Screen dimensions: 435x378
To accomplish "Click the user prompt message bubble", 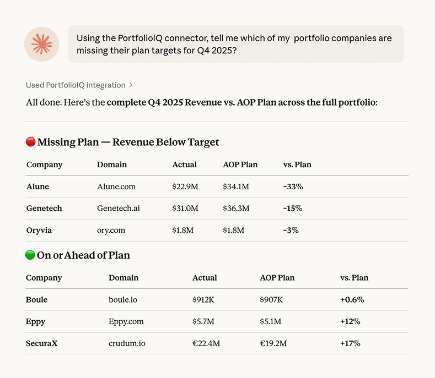I will (x=235, y=44).
